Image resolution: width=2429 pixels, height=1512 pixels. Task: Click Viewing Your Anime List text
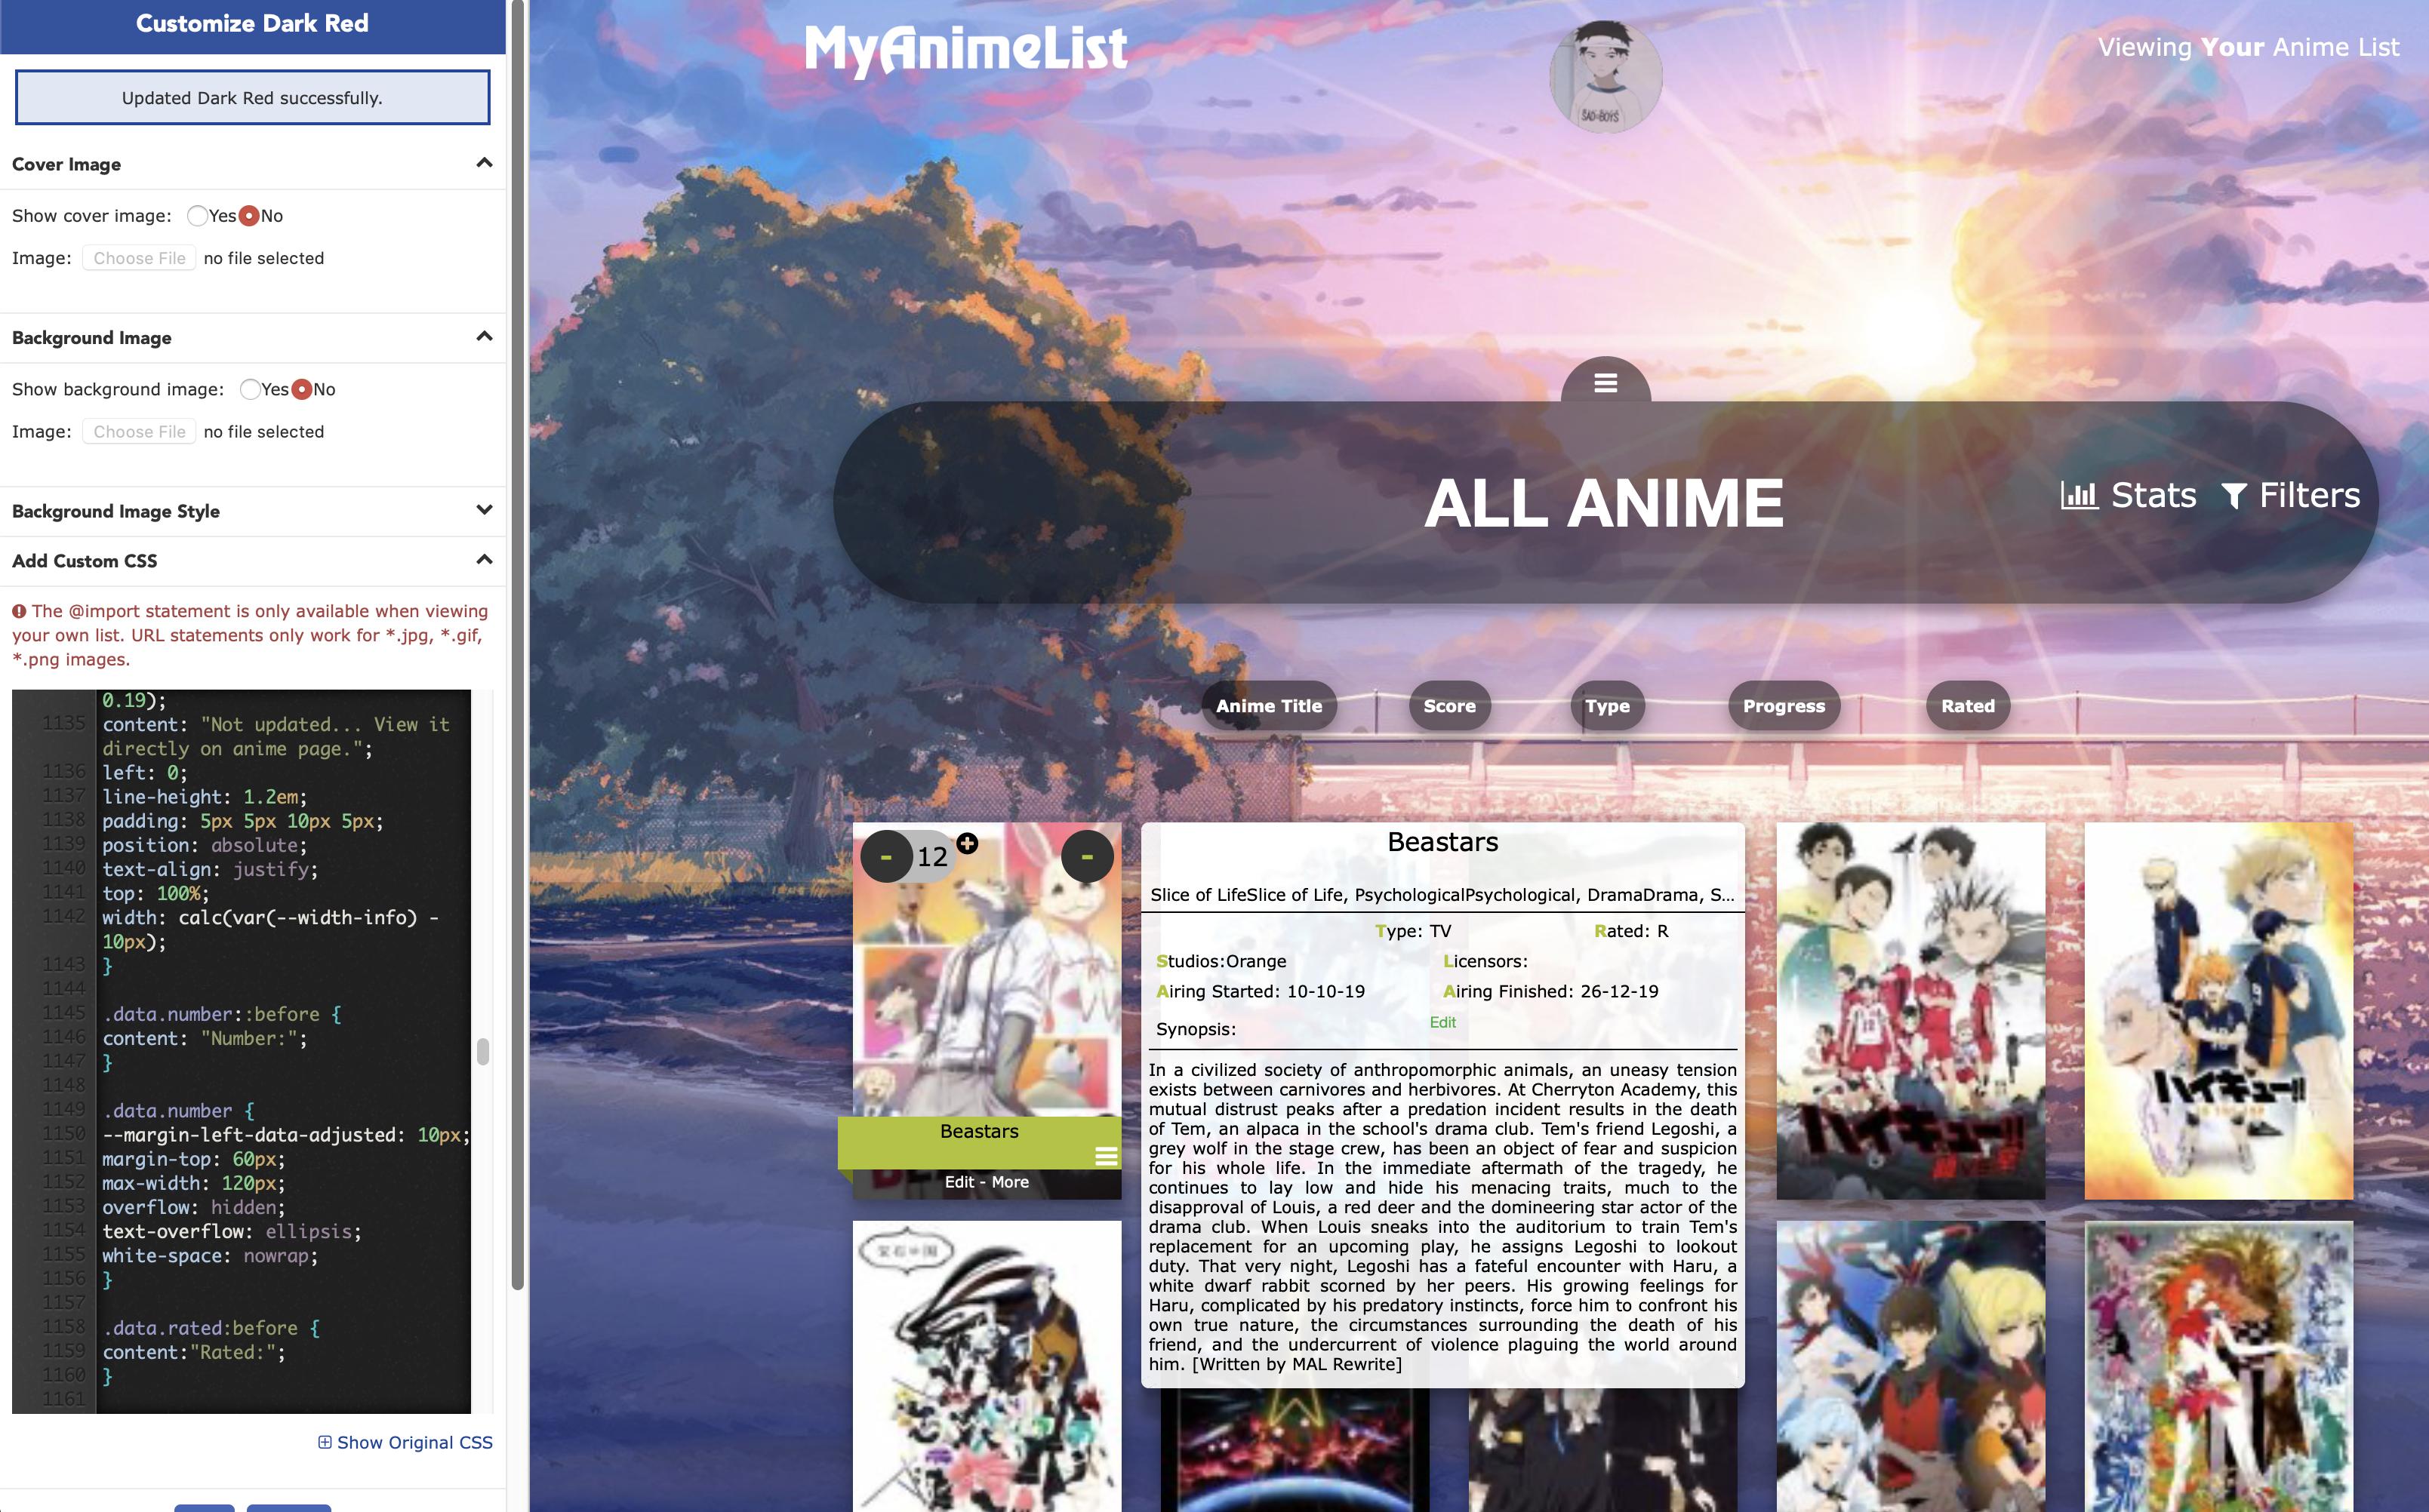coord(2248,47)
